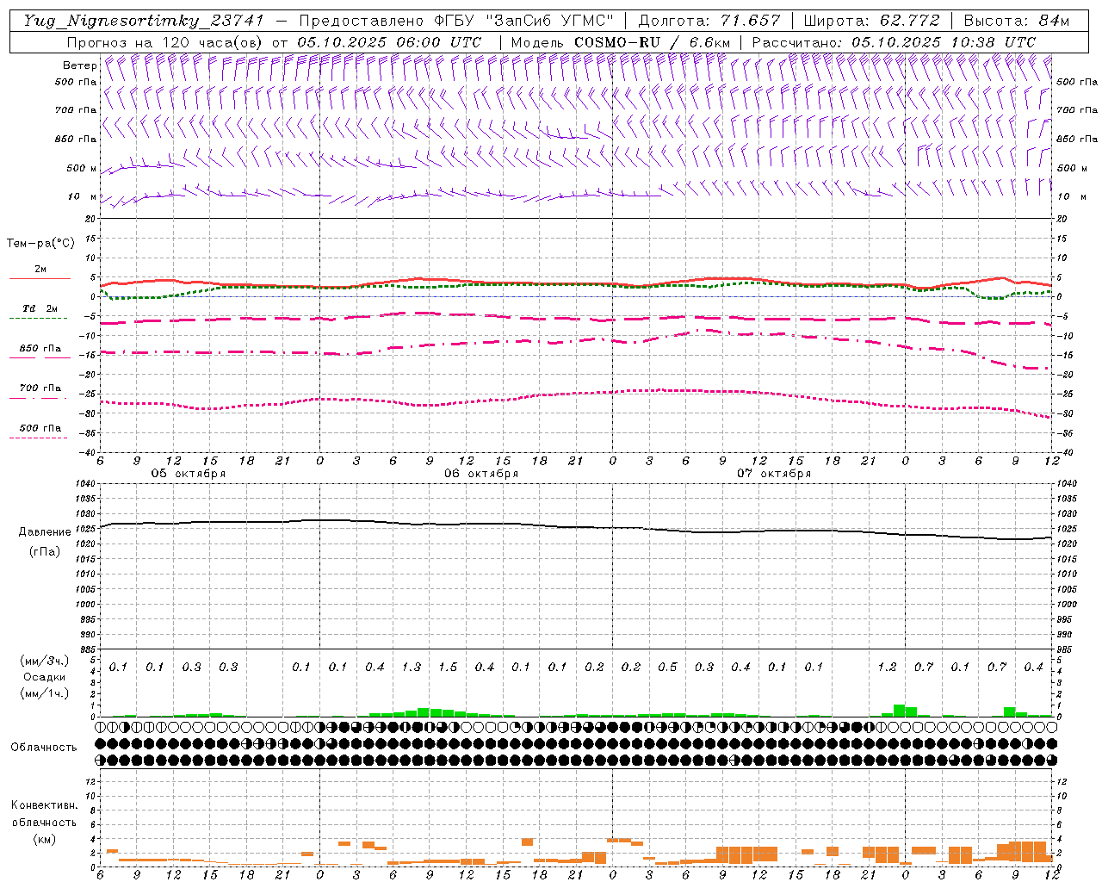Screen dimensions: 1102x882
Task: Click the (км) unit label of convective panel
Action: (44, 839)
